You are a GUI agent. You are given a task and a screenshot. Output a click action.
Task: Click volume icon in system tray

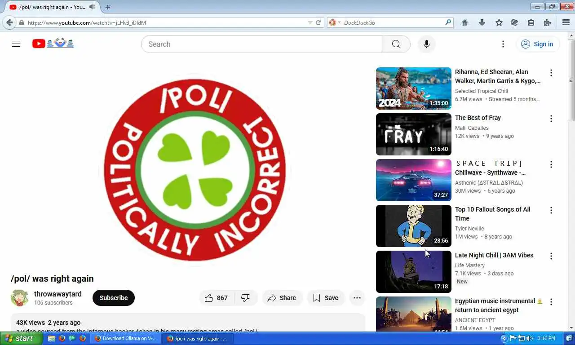pyautogui.click(x=529, y=338)
